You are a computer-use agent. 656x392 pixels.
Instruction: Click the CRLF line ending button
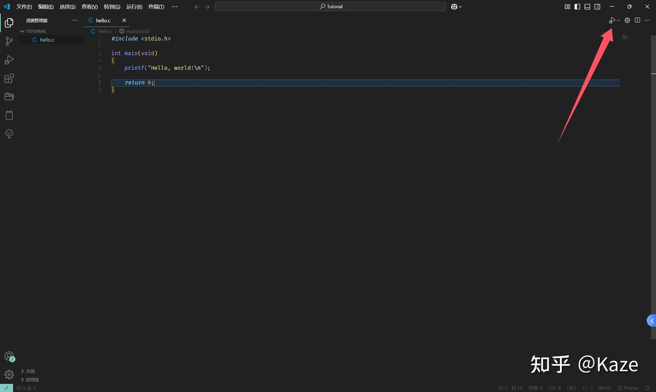(571, 388)
